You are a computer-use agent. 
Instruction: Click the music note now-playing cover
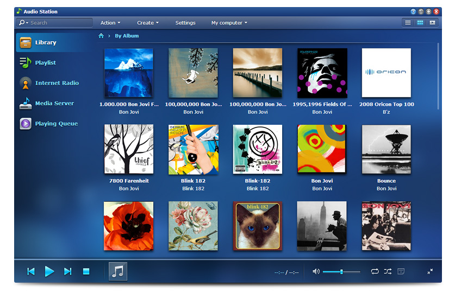coord(118,271)
